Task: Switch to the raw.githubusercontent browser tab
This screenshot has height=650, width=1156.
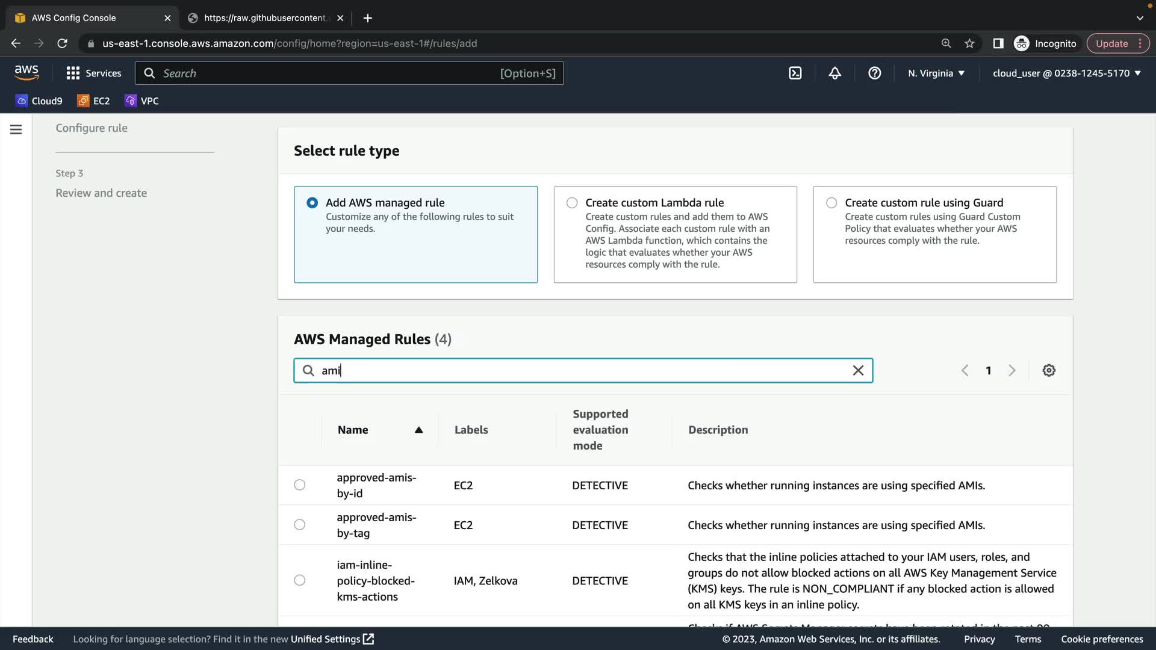Action: (x=265, y=18)
